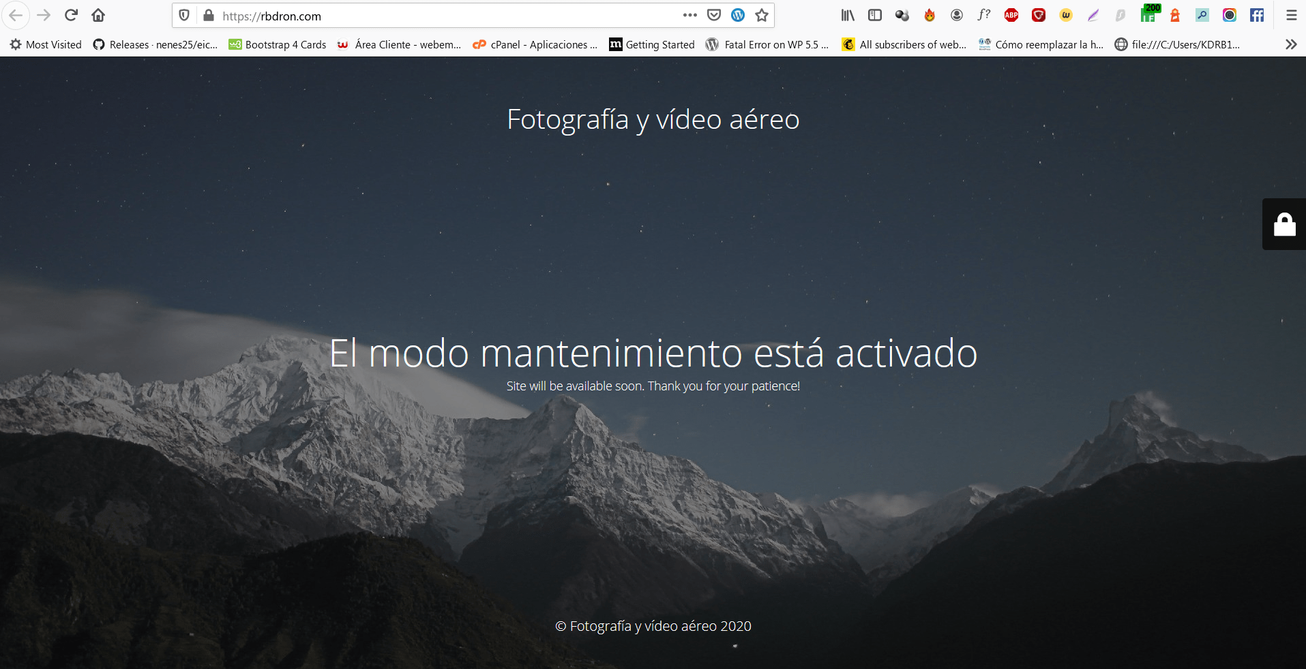
Task: Open the f? font finder extension
Action: click(984, 15)
